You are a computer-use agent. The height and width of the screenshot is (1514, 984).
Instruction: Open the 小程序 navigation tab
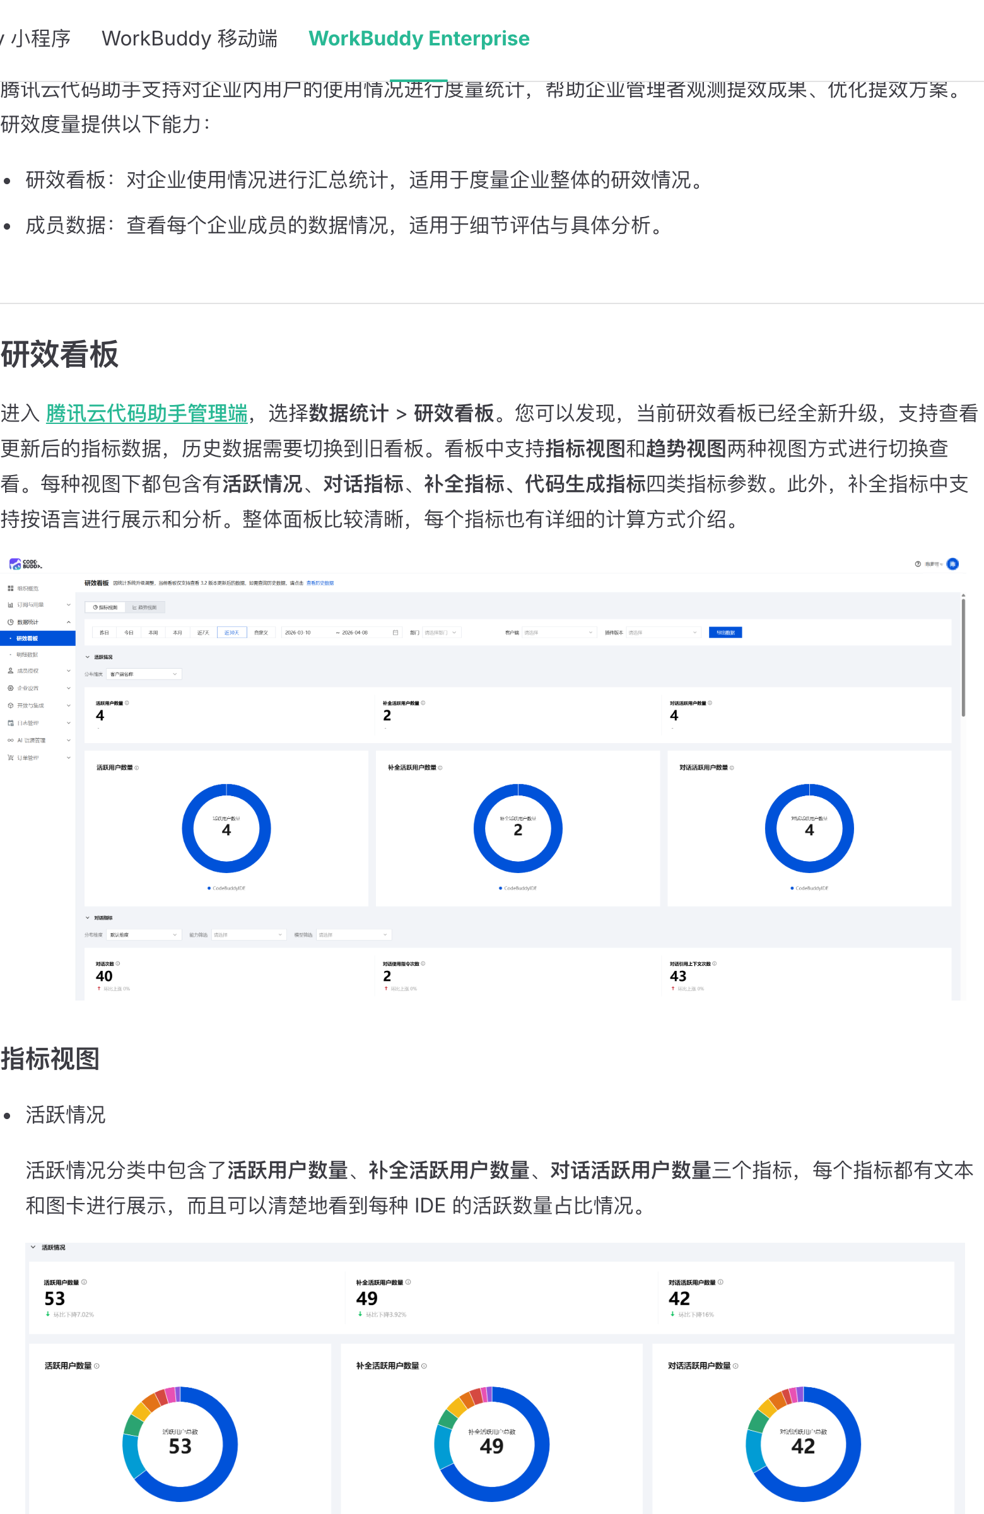[35, 38]
